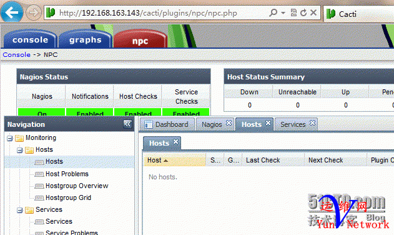Collapse the Services folder node
Image resolution: width=394 pixels, height=235 pixels.
(19, 210)
